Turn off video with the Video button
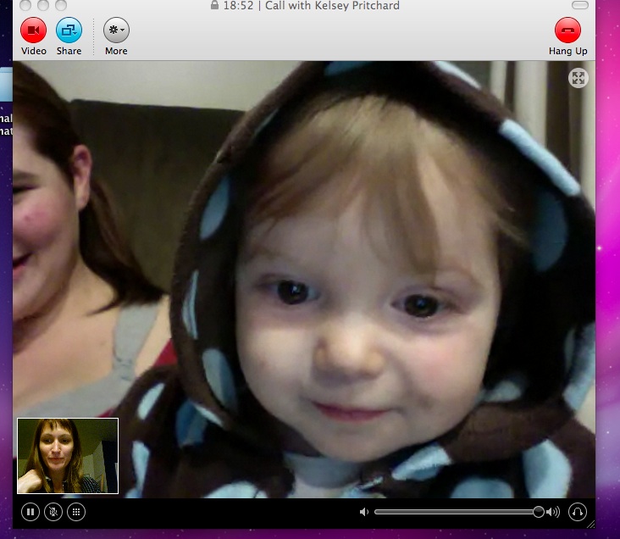This screenshot has width=620, height=539. point(33,30)
